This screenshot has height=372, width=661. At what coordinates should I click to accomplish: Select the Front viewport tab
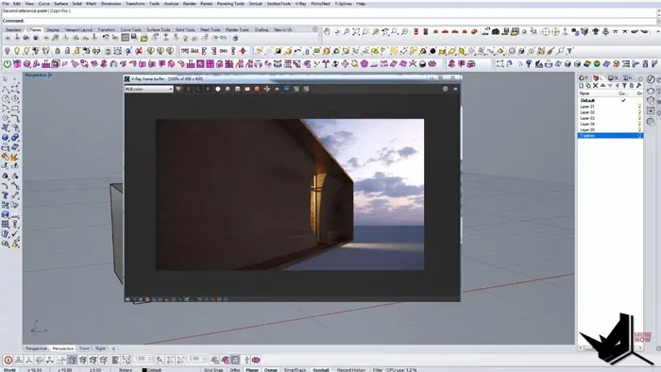(x=85, y=348)
